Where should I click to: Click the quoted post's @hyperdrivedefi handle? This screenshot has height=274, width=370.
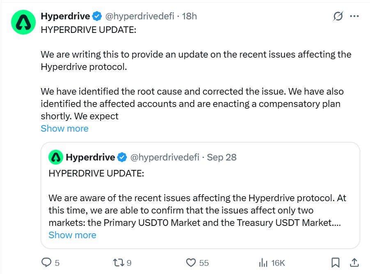tap(165, 157)
